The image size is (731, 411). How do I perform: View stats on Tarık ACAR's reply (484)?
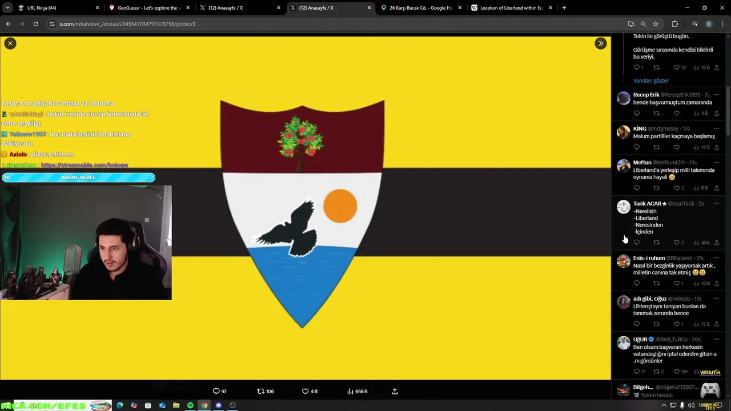pos(701,243)
